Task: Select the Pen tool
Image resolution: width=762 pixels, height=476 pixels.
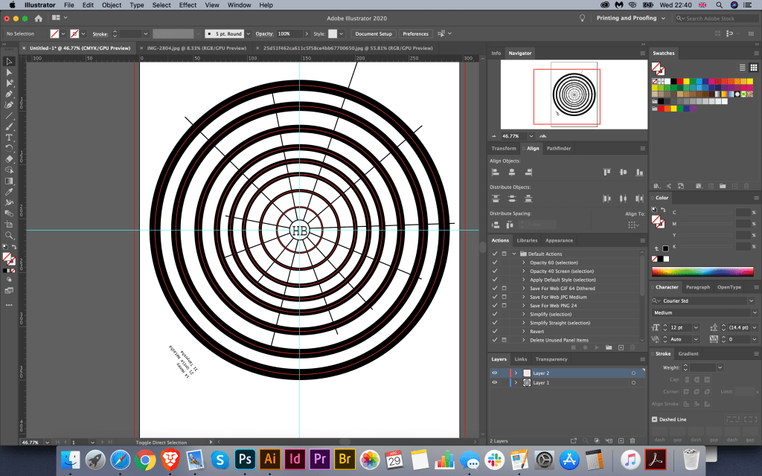Action: 9,94
